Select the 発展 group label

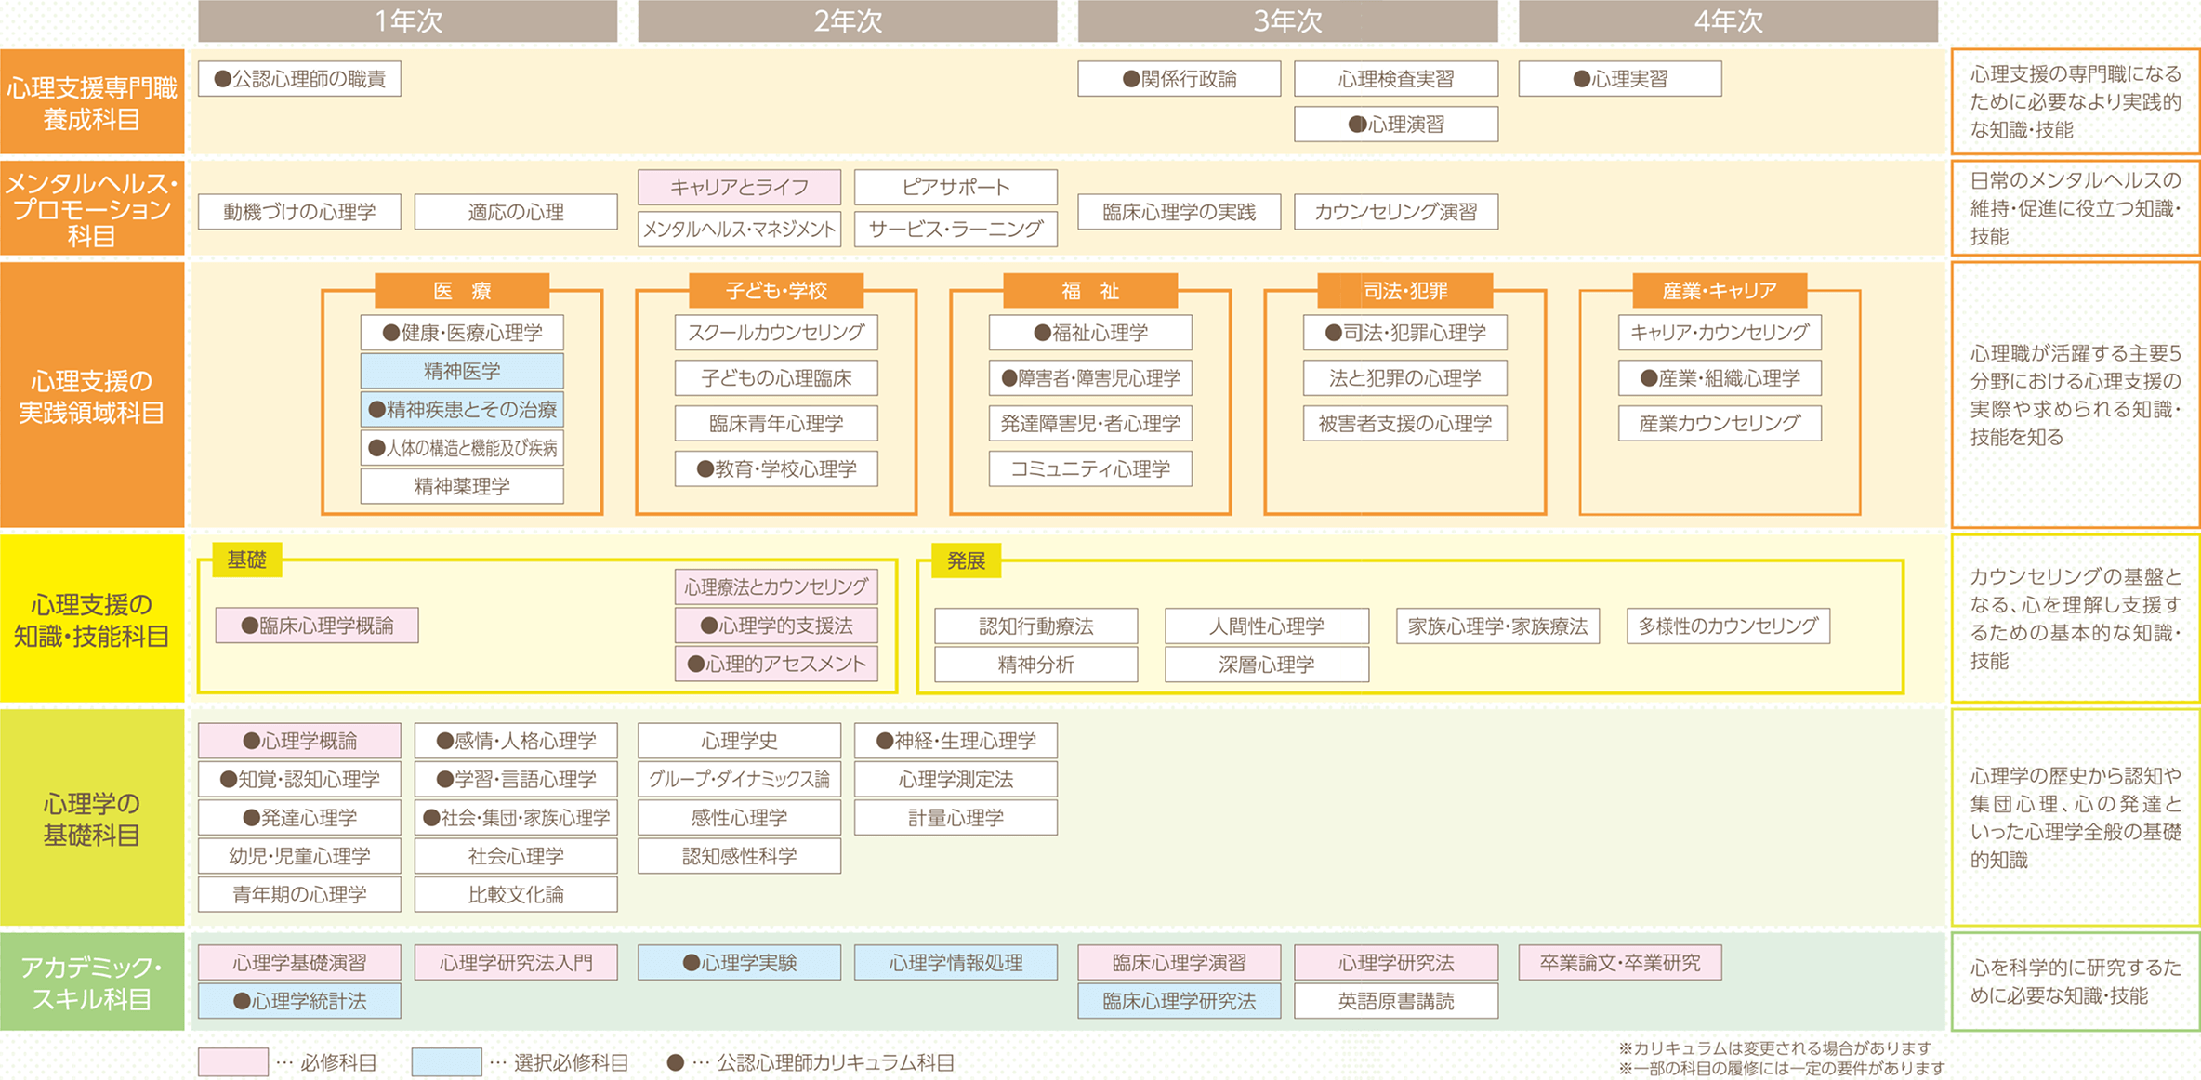967,560
